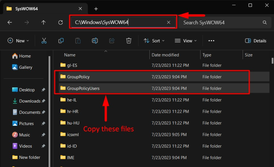Sort by the Date modified column
The height and width of the screenshot is (167, 274).
pos(165,55)
